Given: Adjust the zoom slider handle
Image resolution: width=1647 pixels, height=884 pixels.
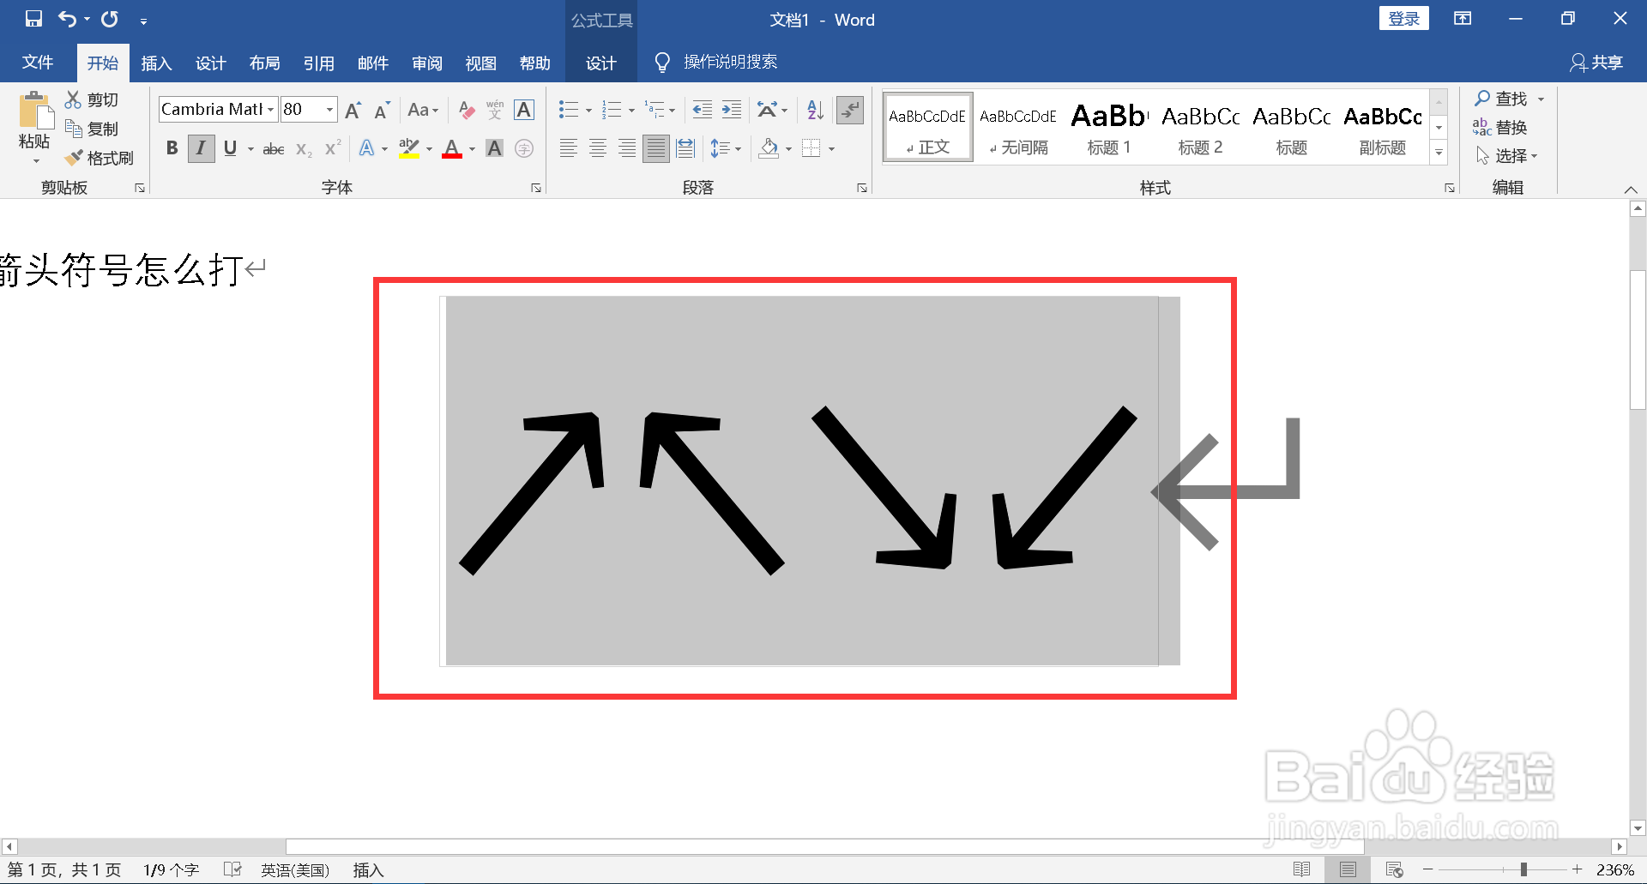Looking at the screenshot, I should [x=1523, y=869].
